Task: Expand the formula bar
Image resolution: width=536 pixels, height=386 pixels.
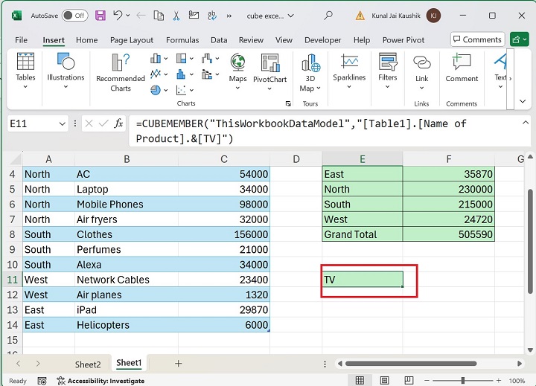Action: (526, 123)
